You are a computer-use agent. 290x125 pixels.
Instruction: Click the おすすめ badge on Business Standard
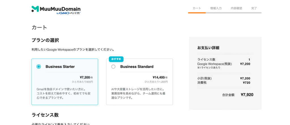[116, 59]
